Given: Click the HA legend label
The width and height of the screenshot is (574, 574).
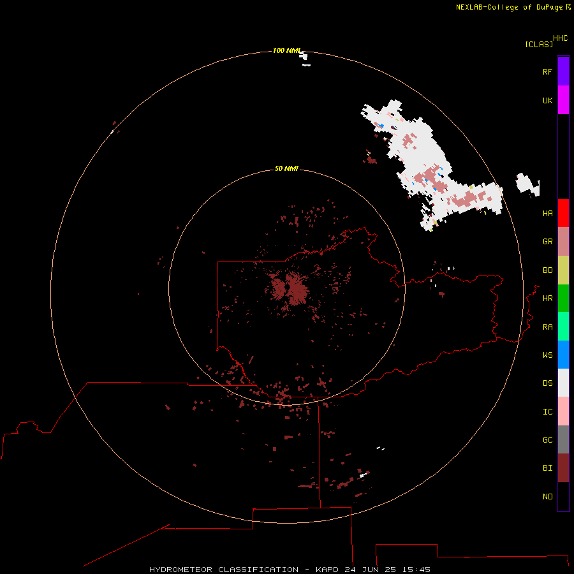Looking at the screenshot, I should click(547, 214).
